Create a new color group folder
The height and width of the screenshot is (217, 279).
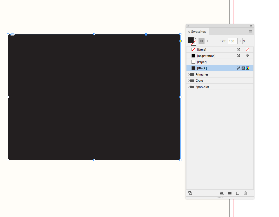pyautogui.click(x=230, y=193)
